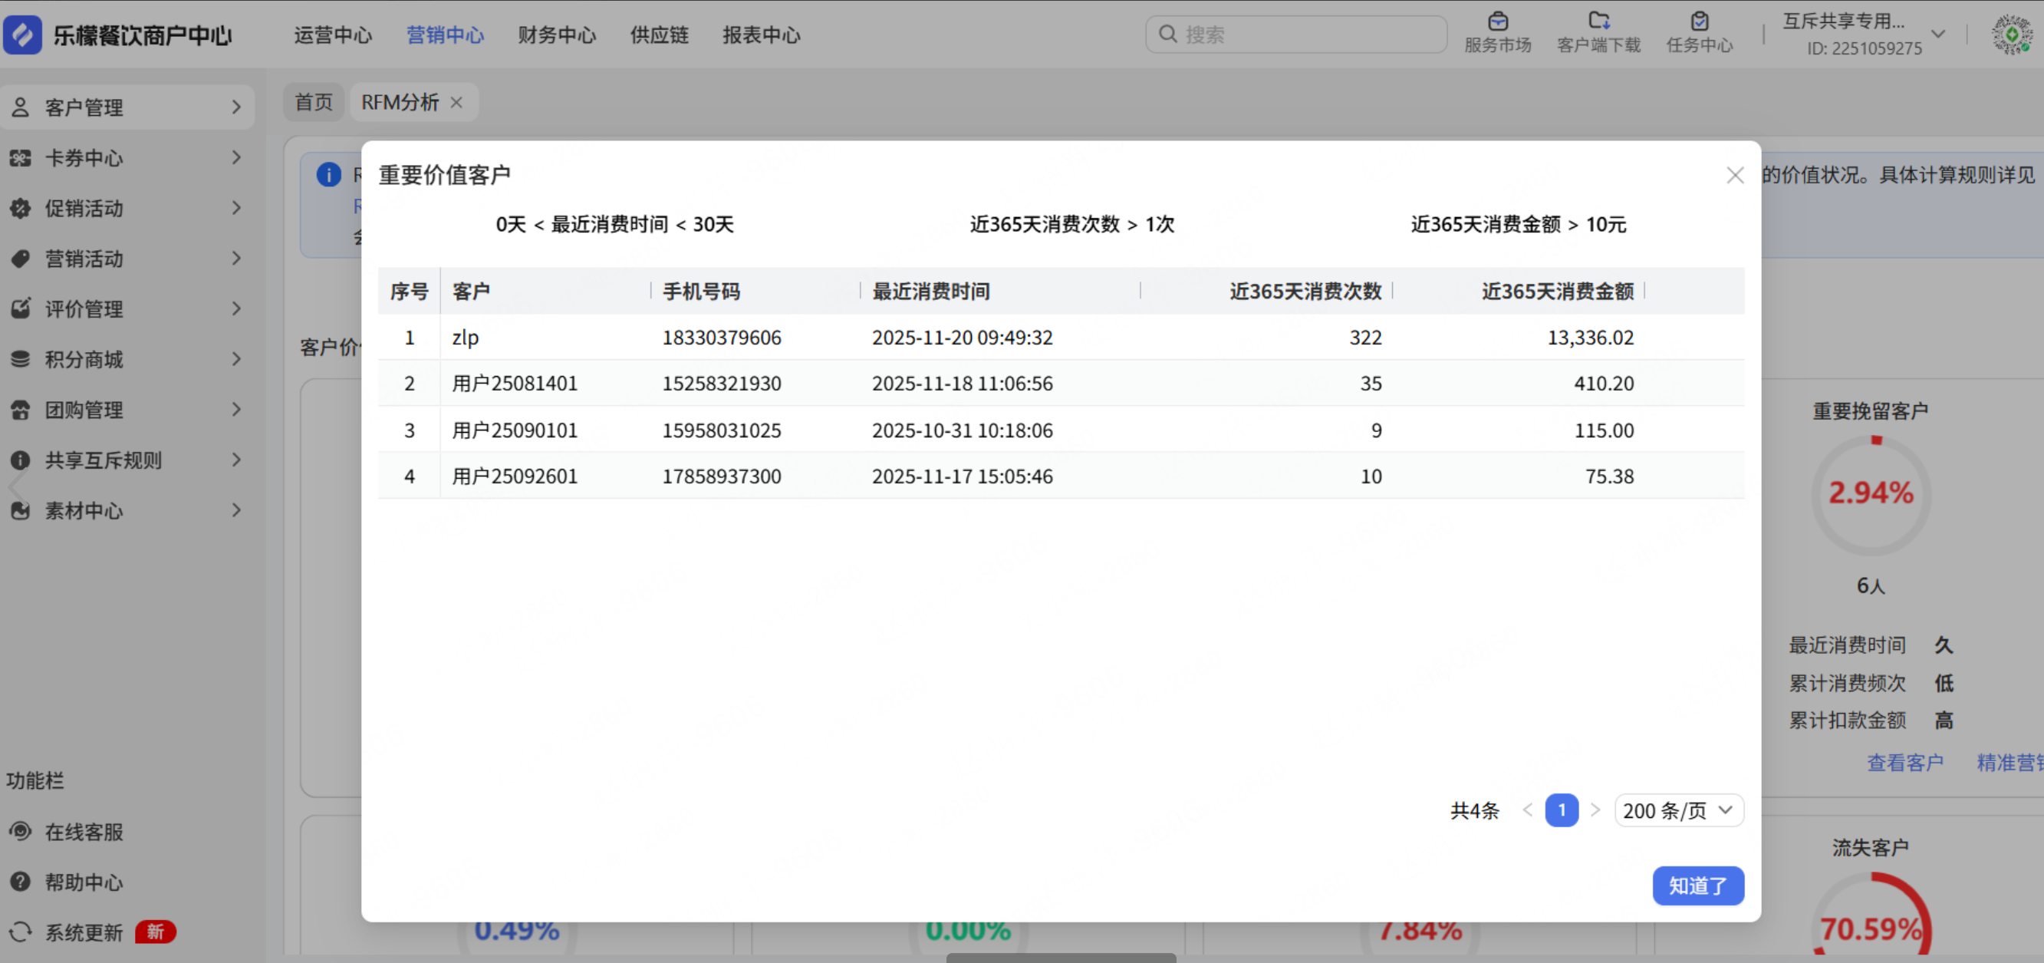Image resolution: width=2044 pixels, height=963 pixels.
Task: Click the 系统更新 refresh icon
Action: click(21, 932)
